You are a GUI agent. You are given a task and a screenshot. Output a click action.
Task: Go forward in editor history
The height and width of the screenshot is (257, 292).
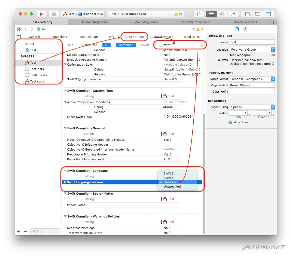tap(32, 29)
